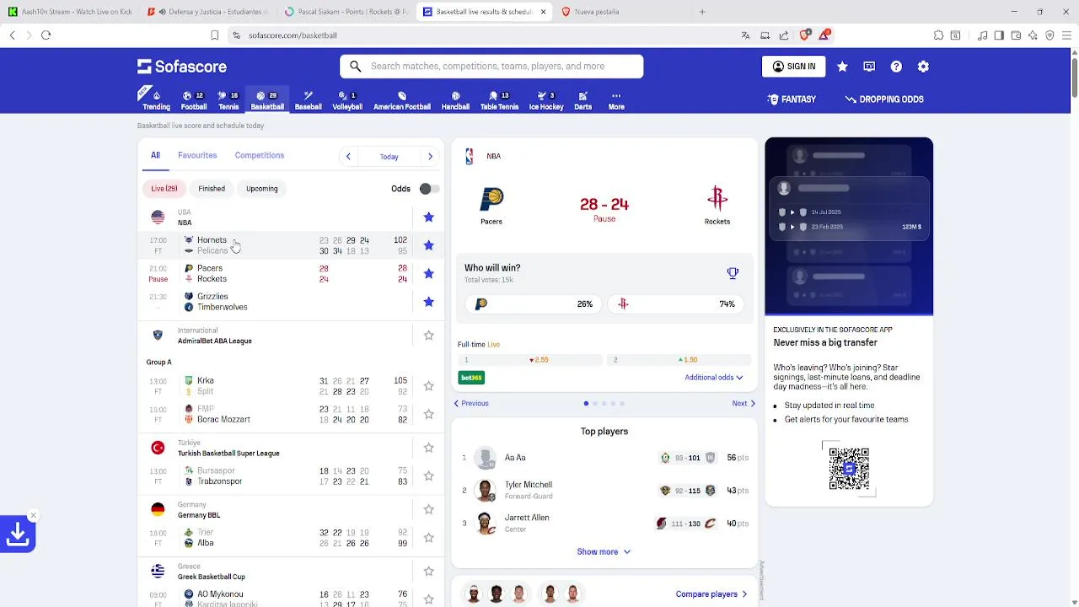Go to next day arrow
The width and height of the screenshot is (1079, 607).
click(x=430, y=156)
